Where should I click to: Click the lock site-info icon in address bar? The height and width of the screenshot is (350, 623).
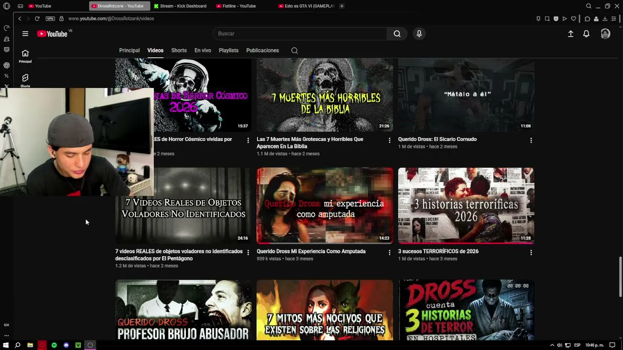61,18
